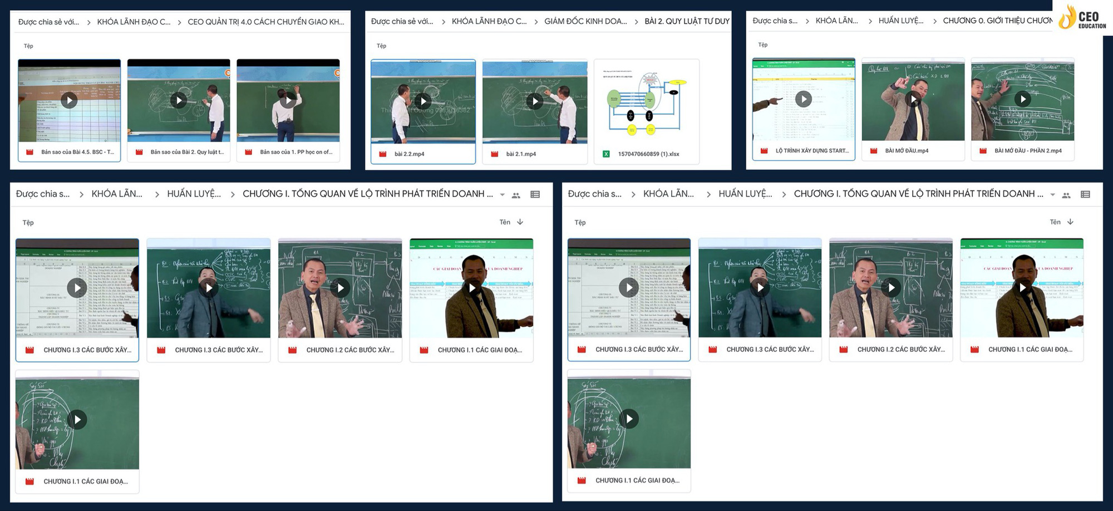Click the CEO Education logo
The width and height of the screenshot is (1113, 511).
pyautogui.click(x=1083, y=18)
